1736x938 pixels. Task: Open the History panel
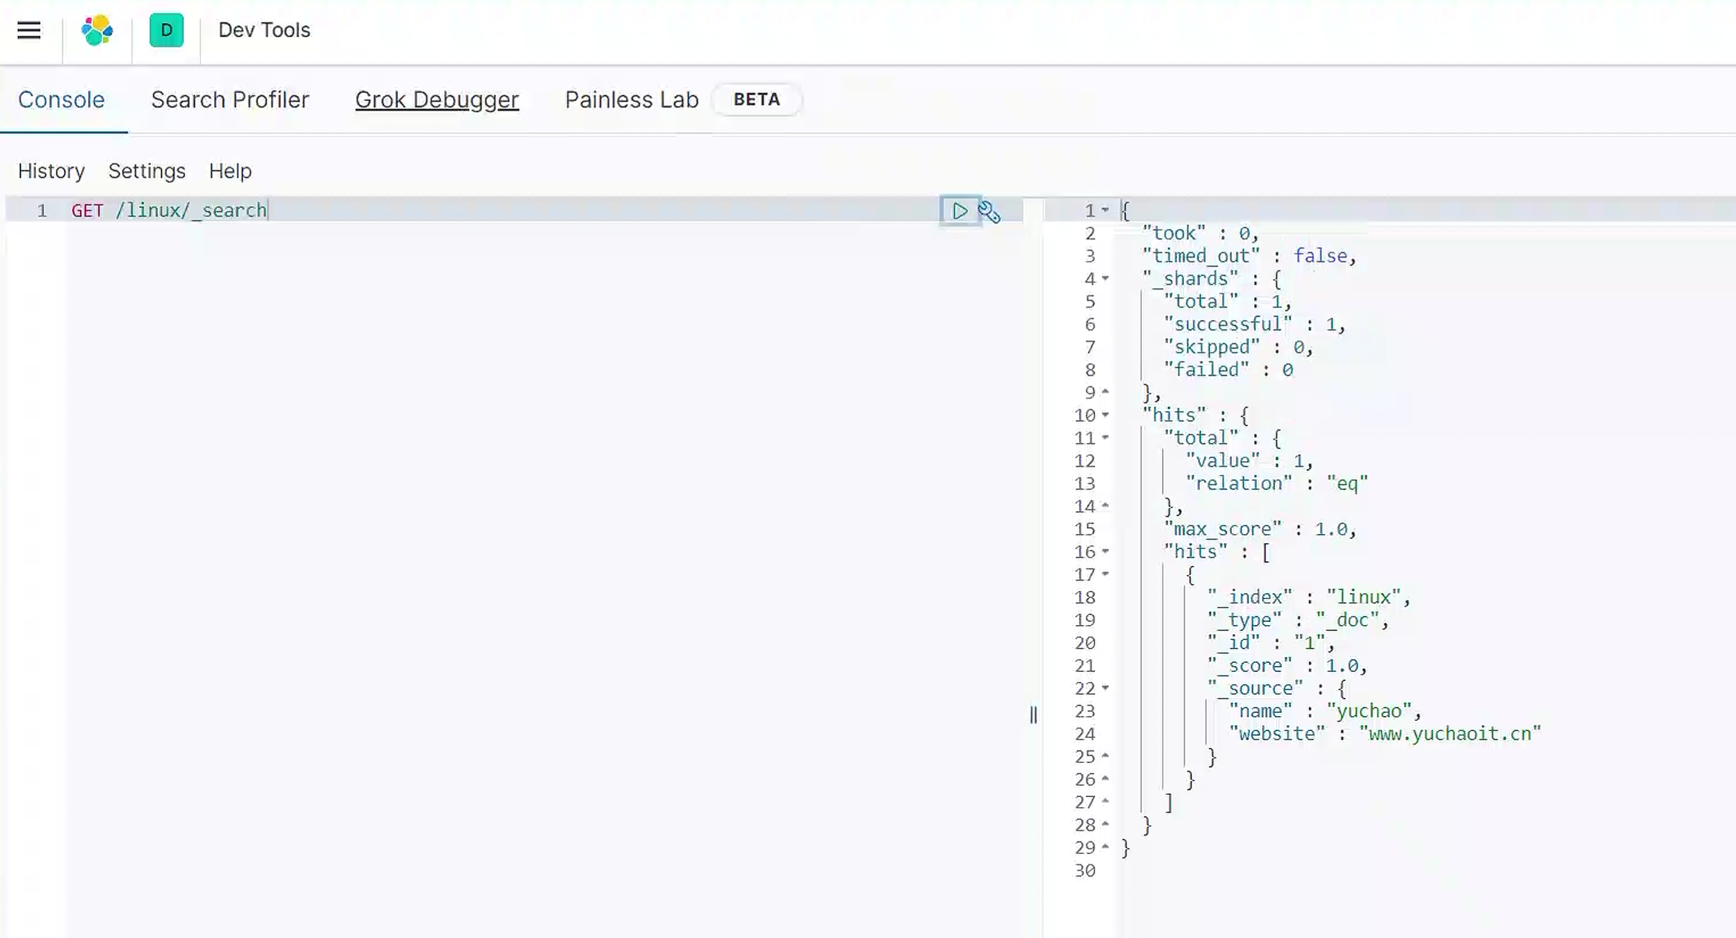(51, 171)
